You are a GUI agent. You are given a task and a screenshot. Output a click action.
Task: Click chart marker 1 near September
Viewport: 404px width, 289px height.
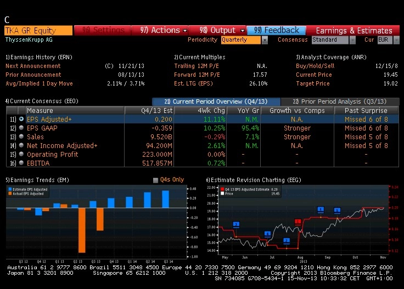click(x=321, y=209)
